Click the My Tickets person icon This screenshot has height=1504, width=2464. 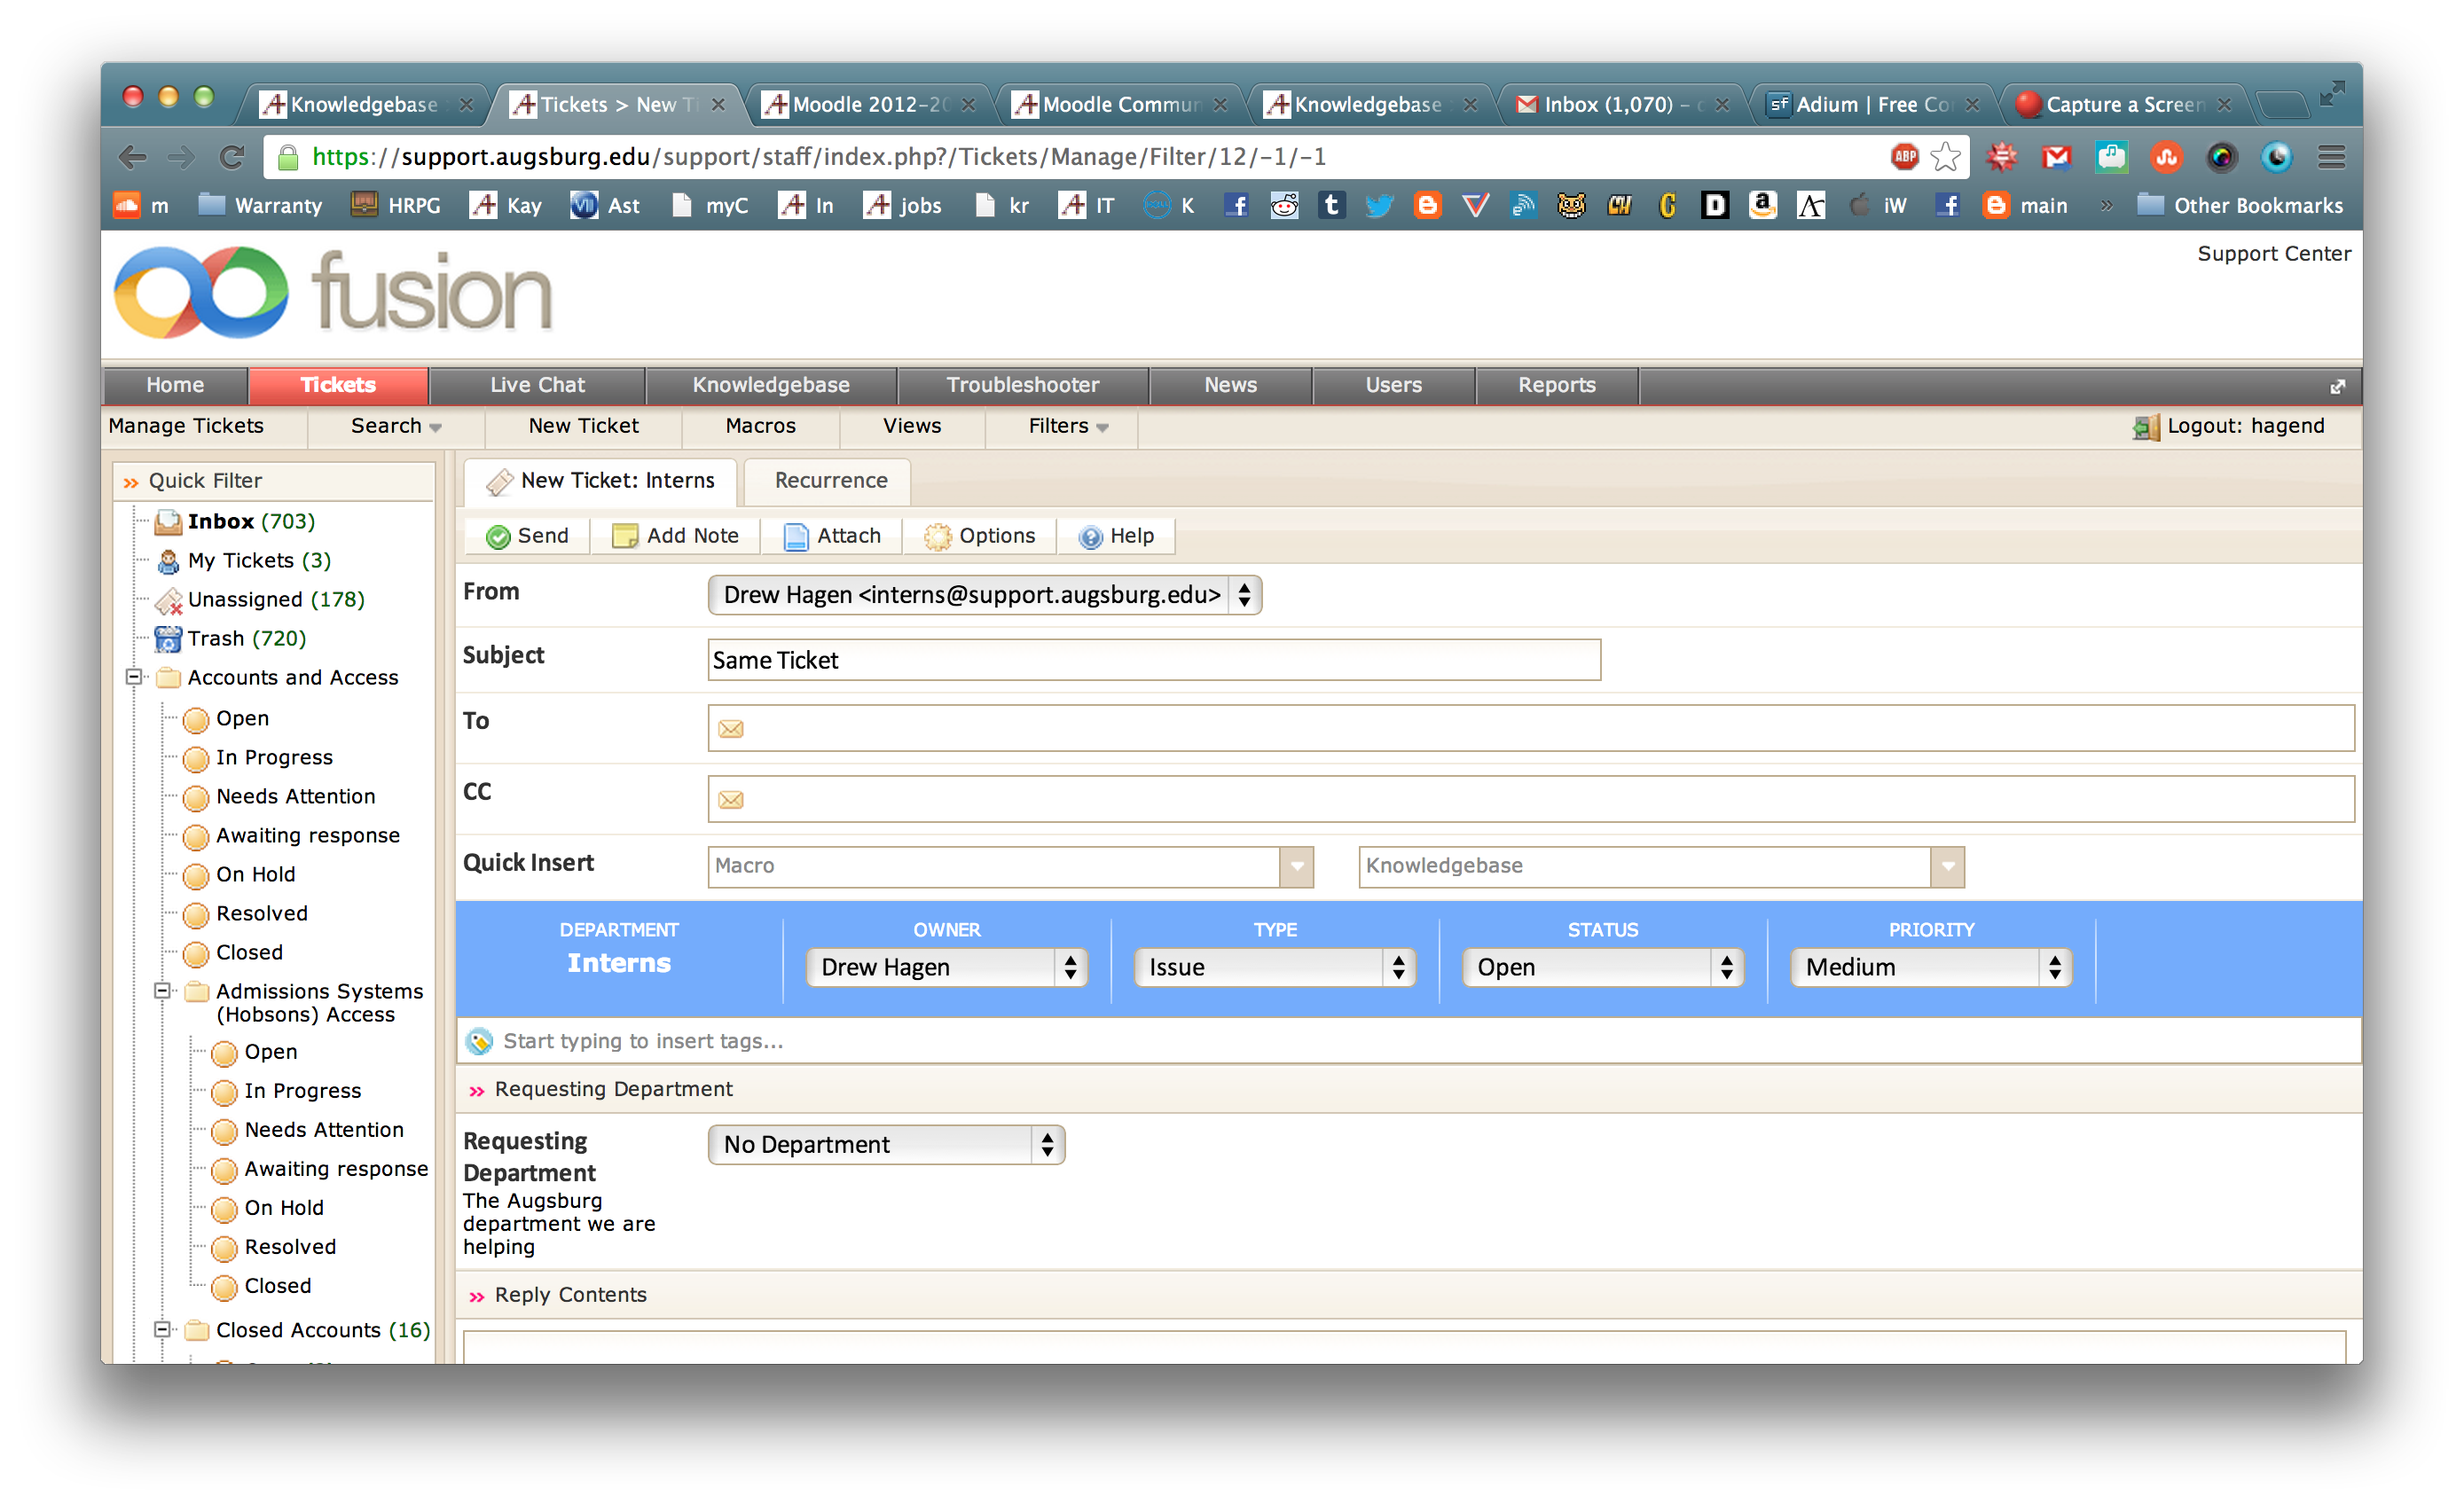168,561
